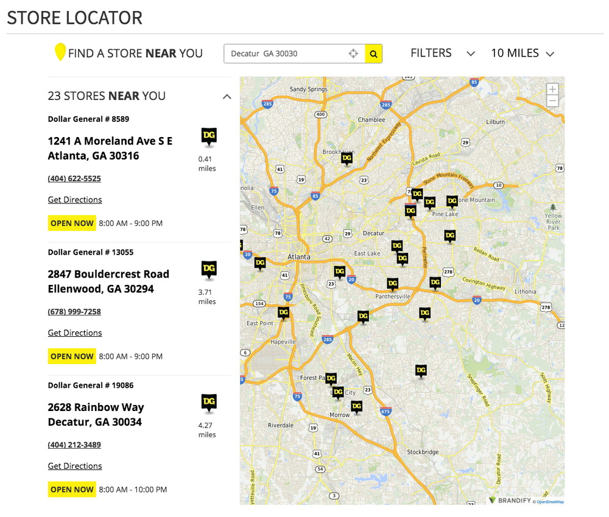This screenshot has width=609, height=517.
Task: Click the 8:00 AM - 10:00 PM hours text
Action: point(133,490)
